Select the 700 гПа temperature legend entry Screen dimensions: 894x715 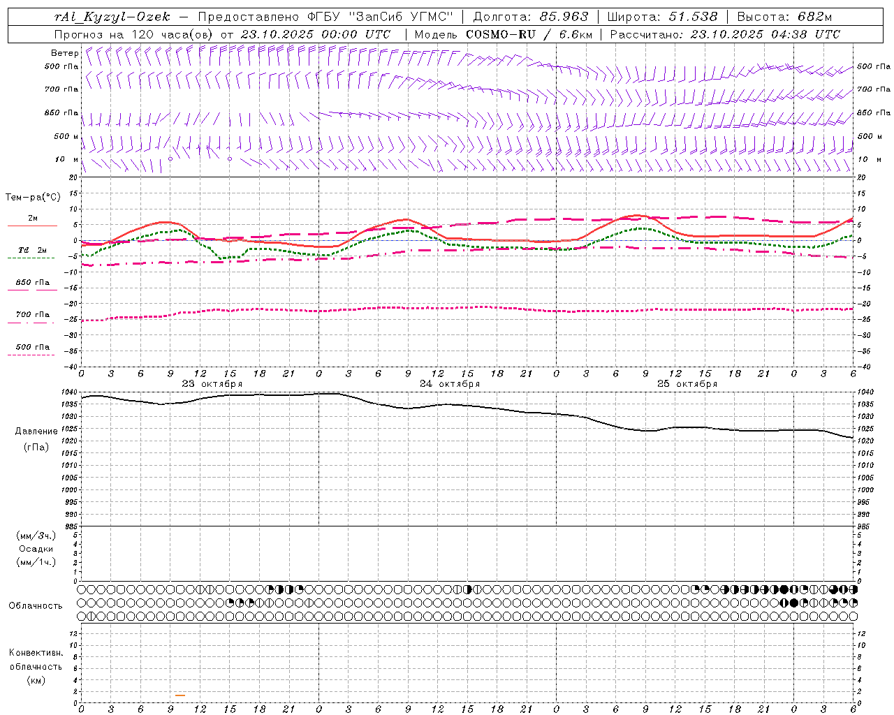point(33,315)
